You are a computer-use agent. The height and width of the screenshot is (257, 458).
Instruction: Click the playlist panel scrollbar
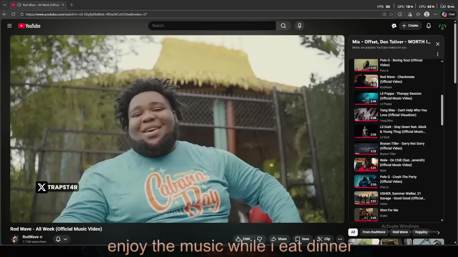(442, 110)
